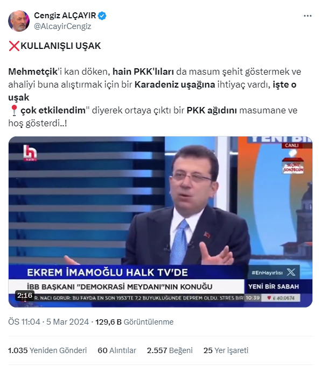The image size is (321, 366).
Task: Click the Halk TV logo in video
Action: pos(30,153)
